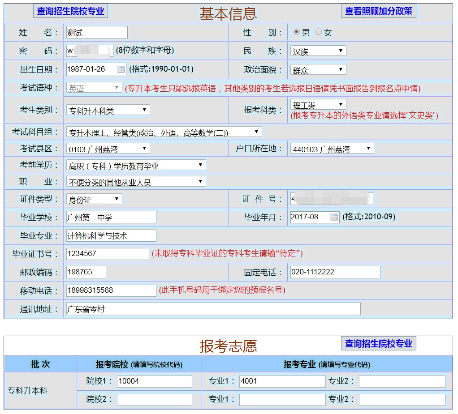Click the 毕业专业 input field
Screen dimensions: 458x414
[111, 235]
